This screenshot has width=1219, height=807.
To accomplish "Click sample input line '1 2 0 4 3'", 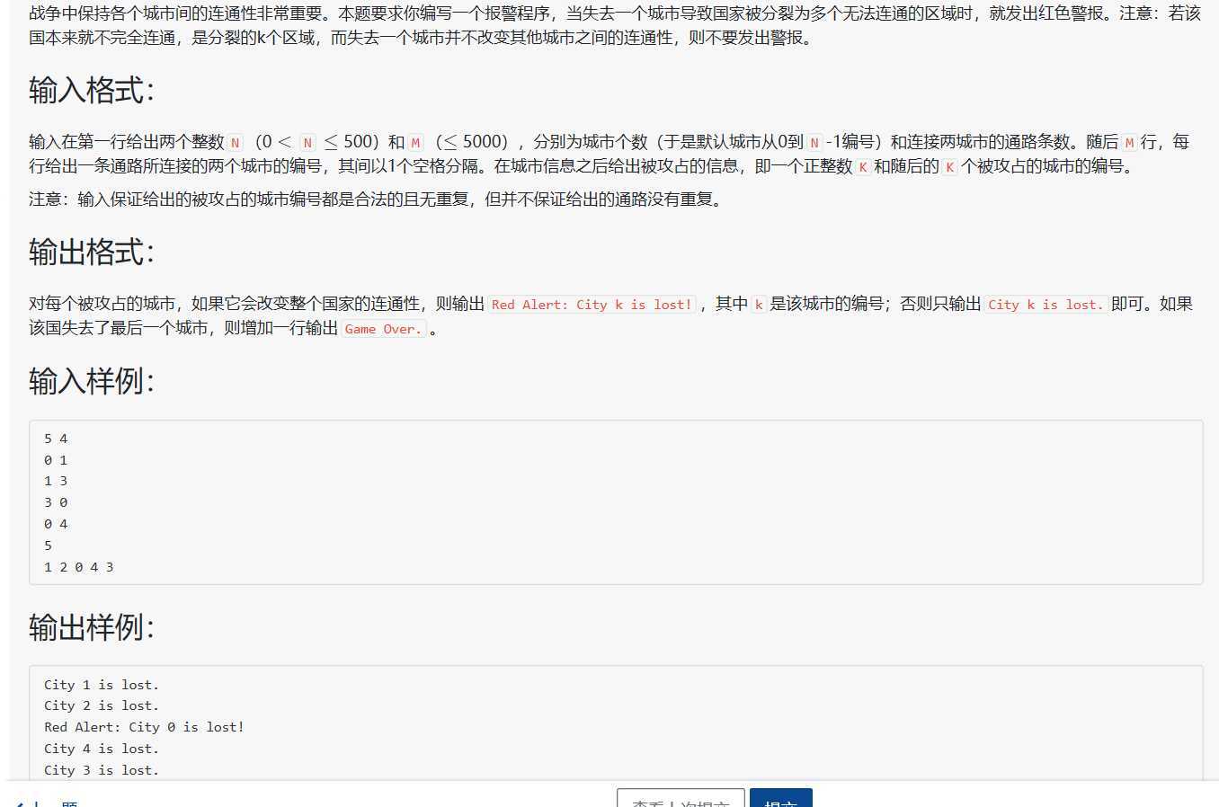I will coord(79,567).
